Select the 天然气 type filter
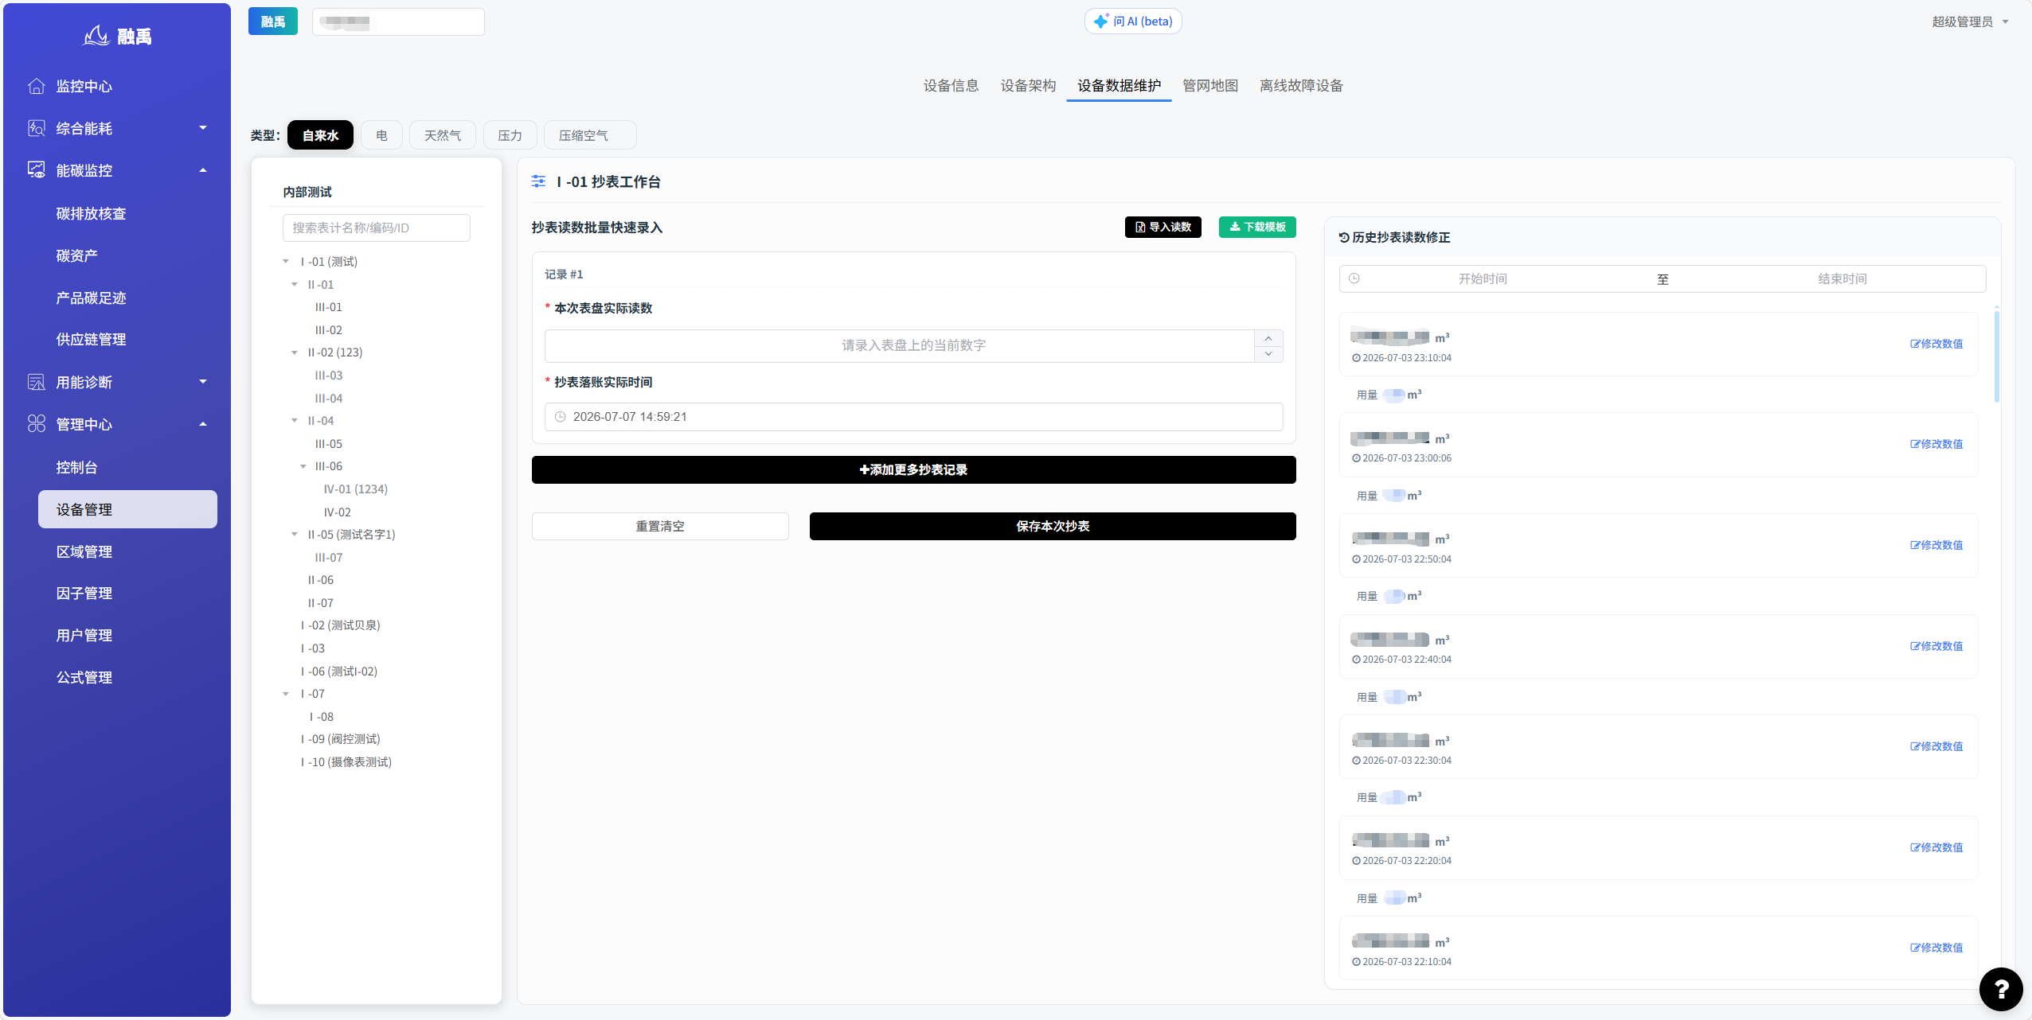 click(x=443, y=135)
